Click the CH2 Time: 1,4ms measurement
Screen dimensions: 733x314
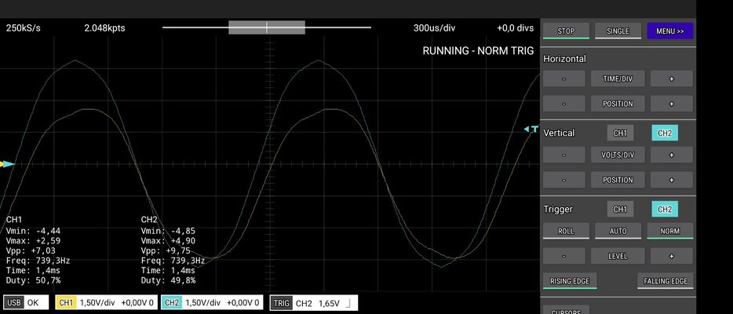(168, 271)
